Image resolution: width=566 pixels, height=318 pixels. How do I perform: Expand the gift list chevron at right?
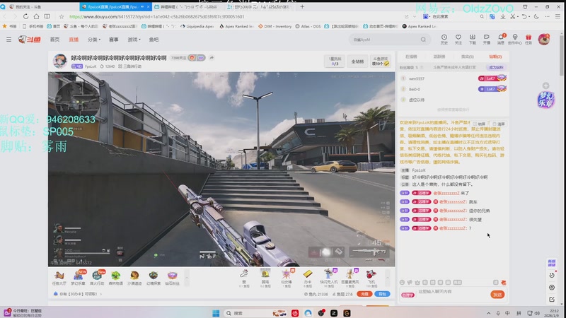tap(388, 278)
